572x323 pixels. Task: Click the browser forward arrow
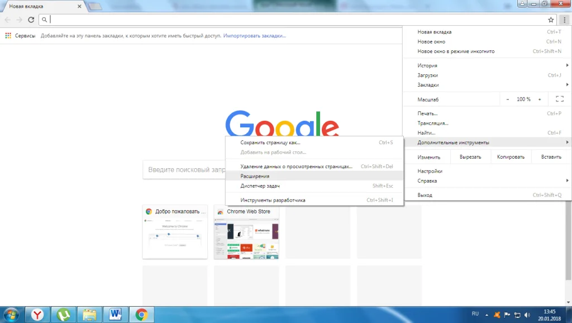(20, 20)
